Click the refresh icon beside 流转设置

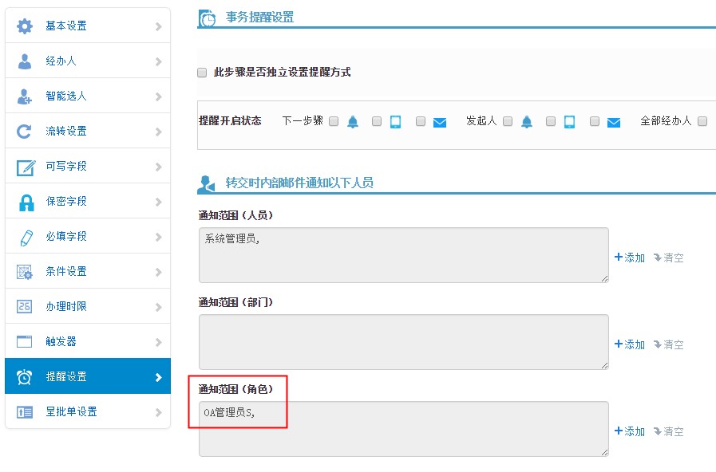[x=25, y=132]
